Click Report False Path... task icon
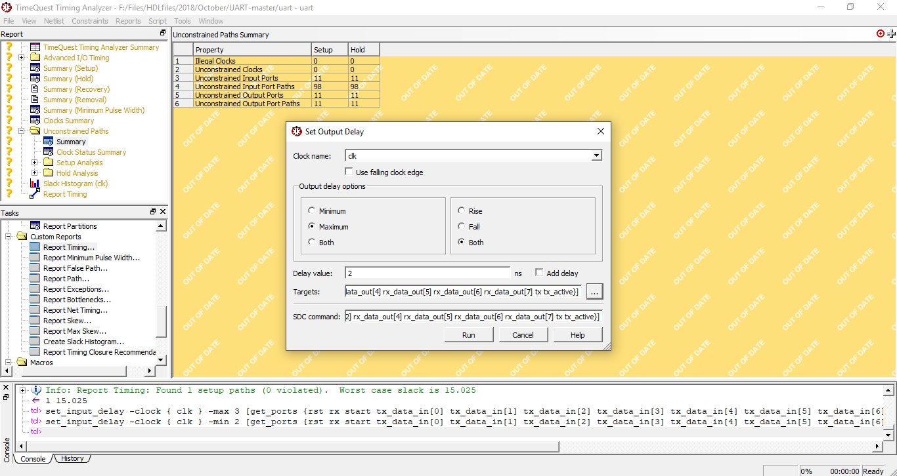This screenshot has width=897, height=476. pos(35,268)
